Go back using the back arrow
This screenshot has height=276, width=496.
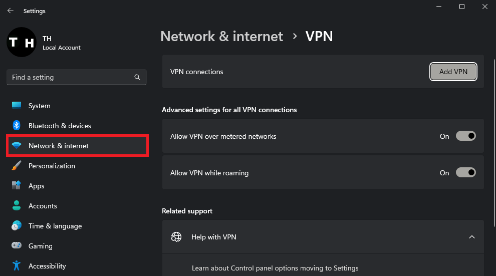(11, 11)
